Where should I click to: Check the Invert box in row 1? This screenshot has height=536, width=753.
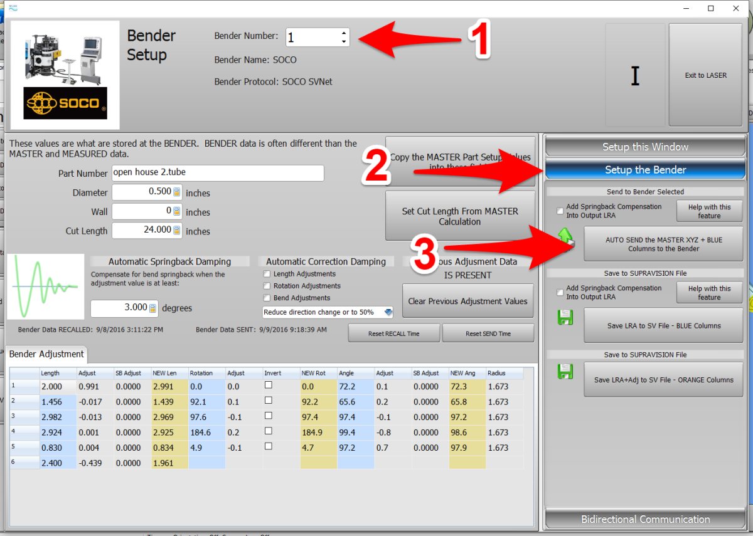coord(269,386)
